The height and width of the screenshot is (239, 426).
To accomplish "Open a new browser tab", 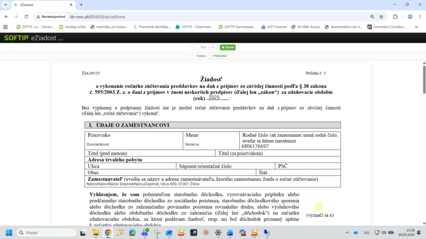I will coord(81,5).
